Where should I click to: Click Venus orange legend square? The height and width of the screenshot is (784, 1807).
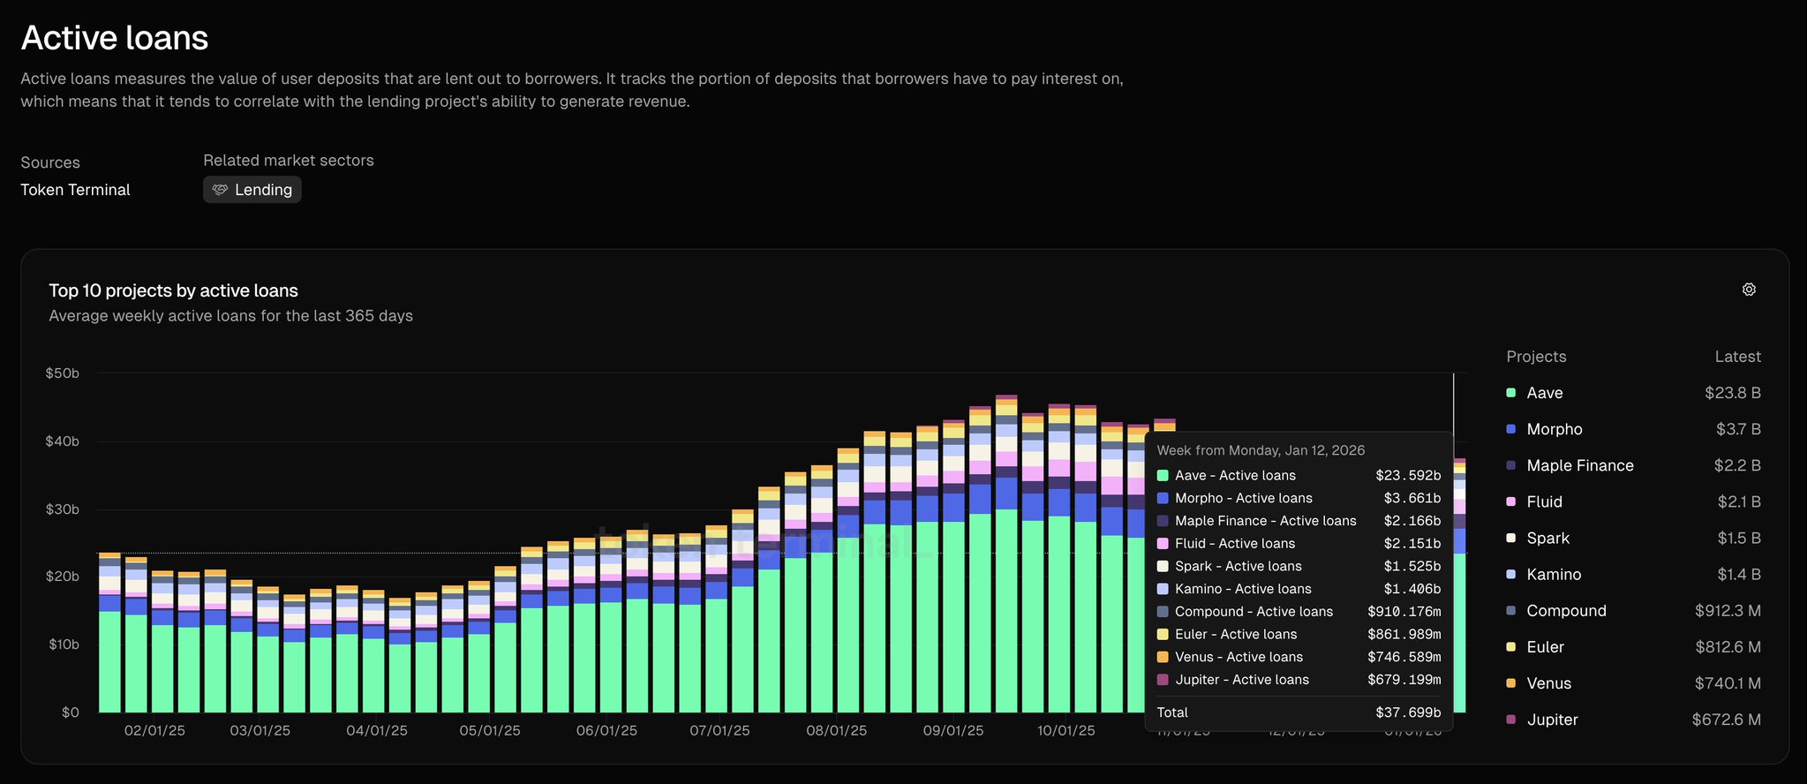(1510, 683)
